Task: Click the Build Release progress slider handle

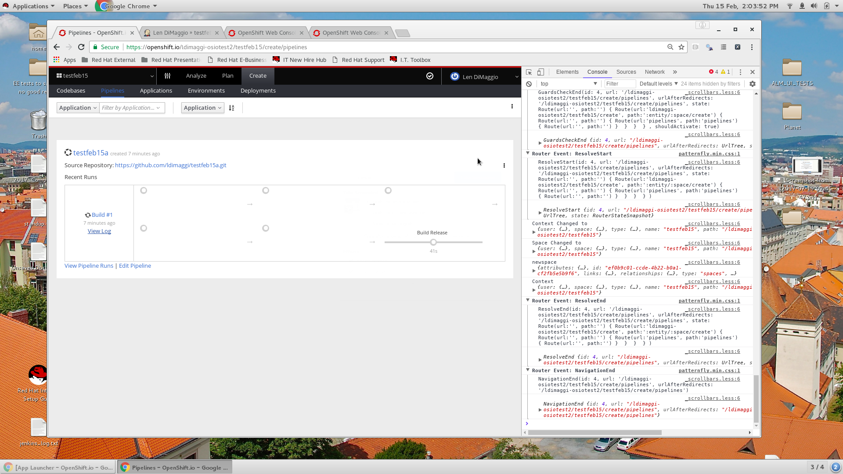Action: click(x=433, y=242)
